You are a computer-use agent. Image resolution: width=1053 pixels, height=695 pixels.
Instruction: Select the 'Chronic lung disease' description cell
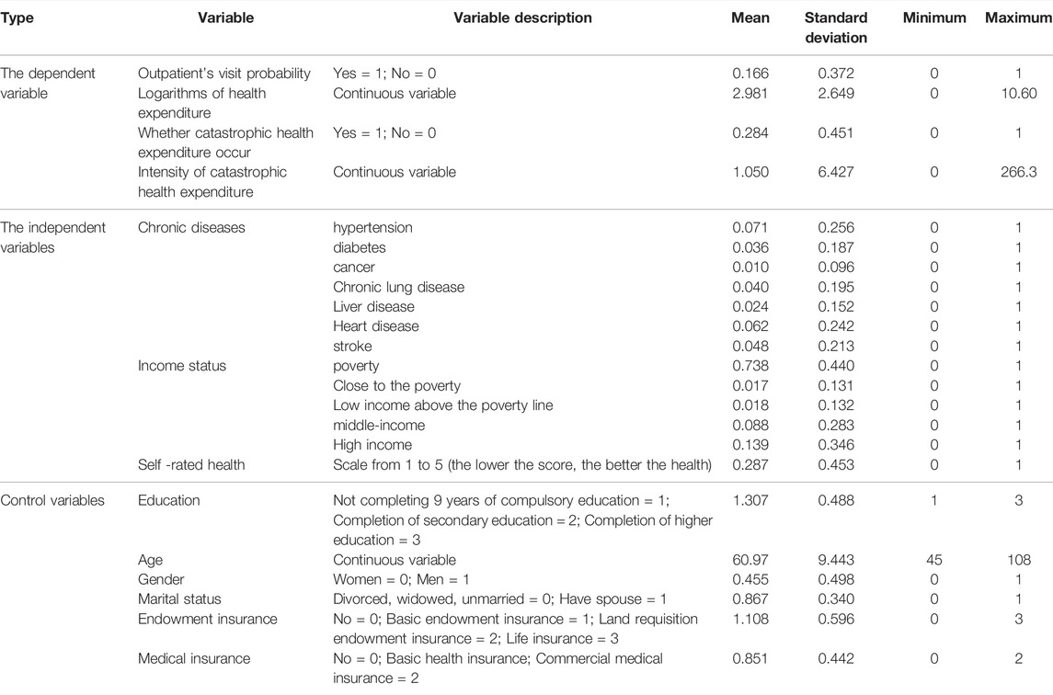(399, 288)
